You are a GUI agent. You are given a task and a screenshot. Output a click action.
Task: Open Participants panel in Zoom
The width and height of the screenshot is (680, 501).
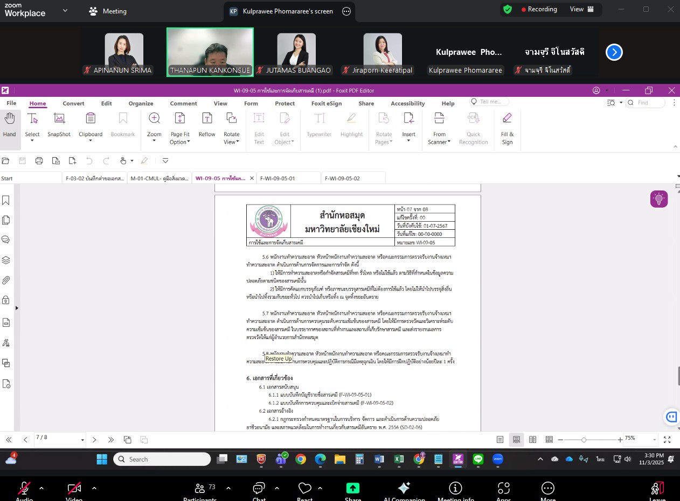(x=200, y=489)
